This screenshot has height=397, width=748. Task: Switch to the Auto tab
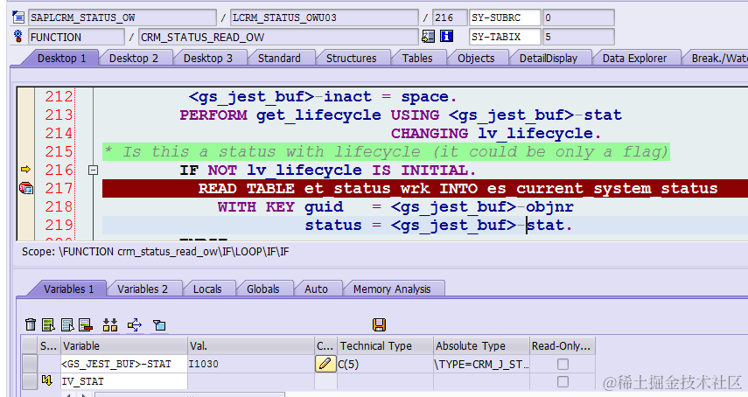[x=317, y=289]
